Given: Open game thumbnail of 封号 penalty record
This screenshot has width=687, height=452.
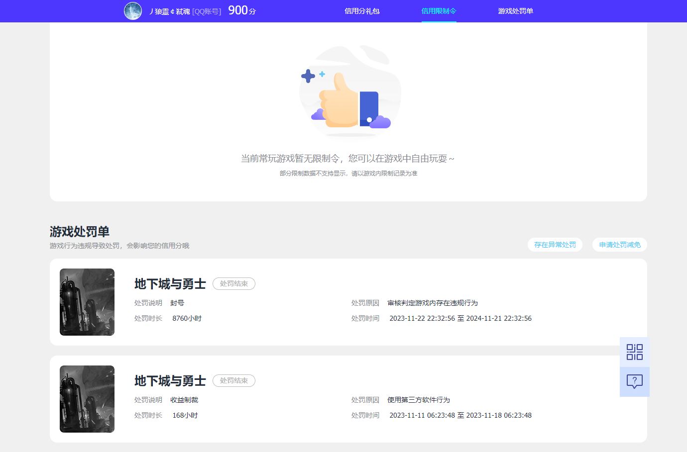Looking at the screenshot, I should pos(87,302).
